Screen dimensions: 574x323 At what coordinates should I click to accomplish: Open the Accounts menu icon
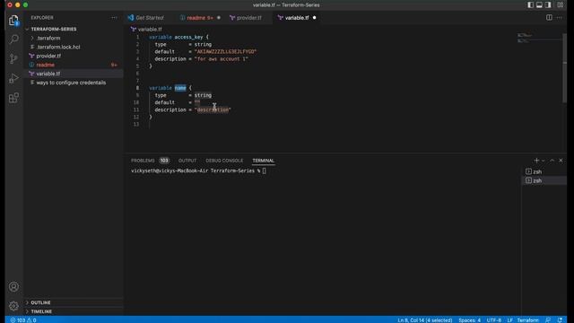click(14, 286)
